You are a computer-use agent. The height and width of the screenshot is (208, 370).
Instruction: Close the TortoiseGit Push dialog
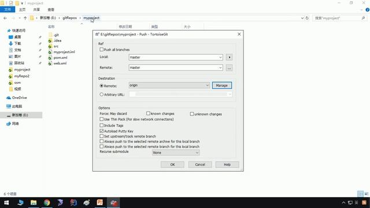[239, 34]
